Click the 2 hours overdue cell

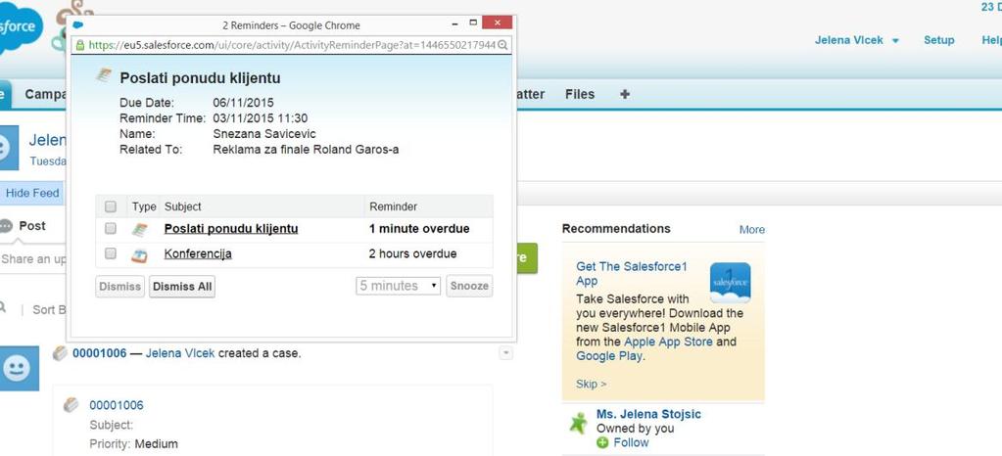point(412,253)
